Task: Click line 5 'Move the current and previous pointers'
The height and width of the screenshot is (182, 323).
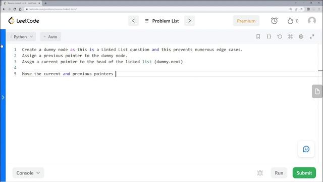Action: click(68, 74)
